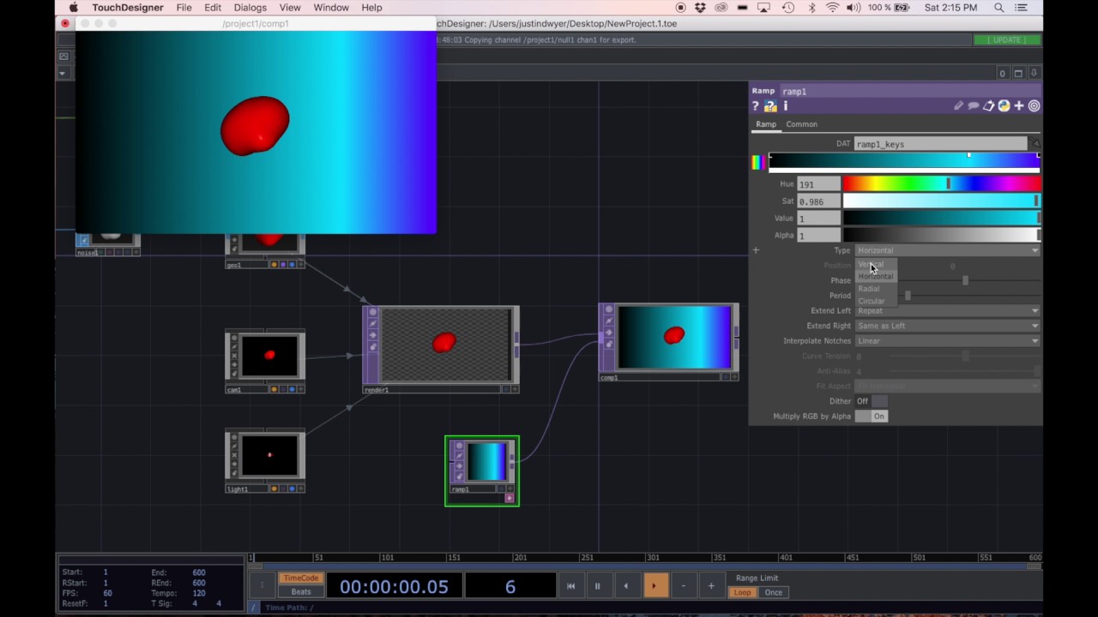Show operator info 'i' icon
Image resolution: width=1098 pixels, height=617 pixels.
click(785, 106)
